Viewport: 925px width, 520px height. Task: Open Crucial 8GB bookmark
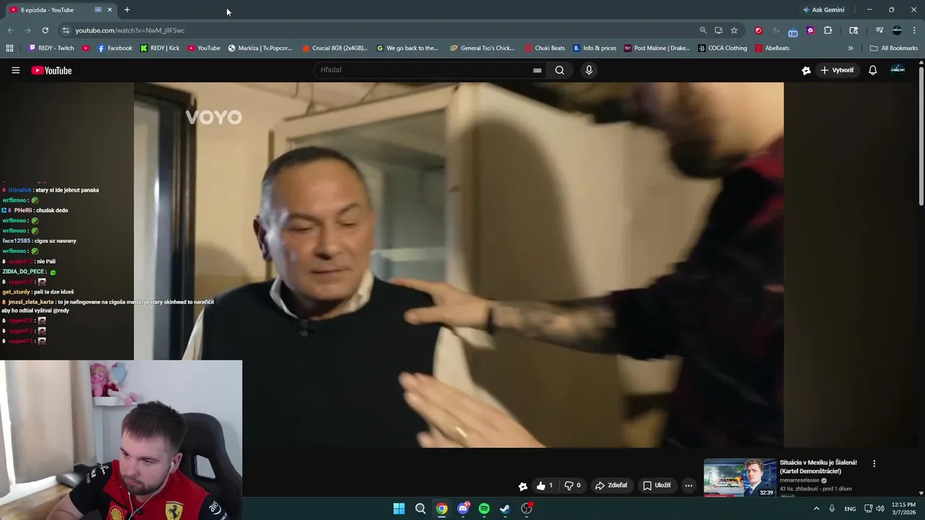[x=335, y=48]
